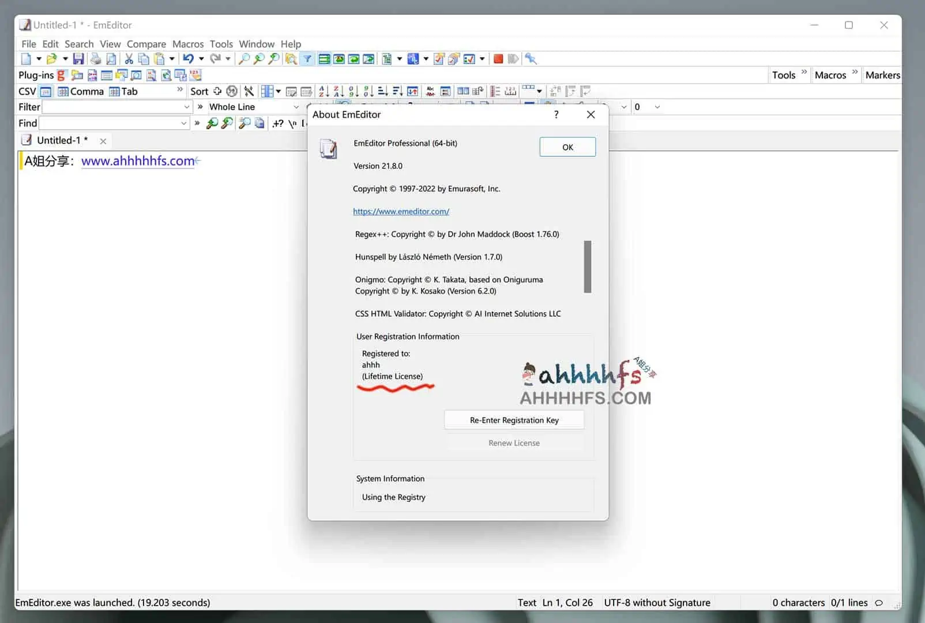Expand the Filter text dropdown
925x623 pixels.
pos(187,107)
